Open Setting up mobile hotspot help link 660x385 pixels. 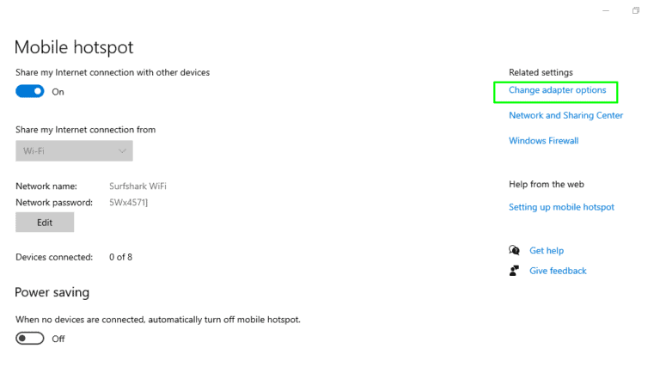[561, 207]
